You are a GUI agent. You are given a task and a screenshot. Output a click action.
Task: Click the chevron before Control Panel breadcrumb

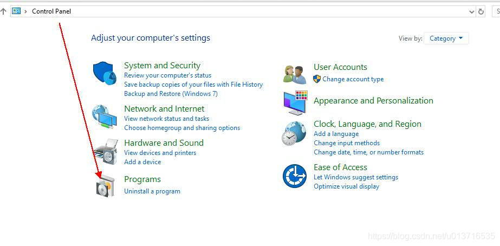pos(25,11)
